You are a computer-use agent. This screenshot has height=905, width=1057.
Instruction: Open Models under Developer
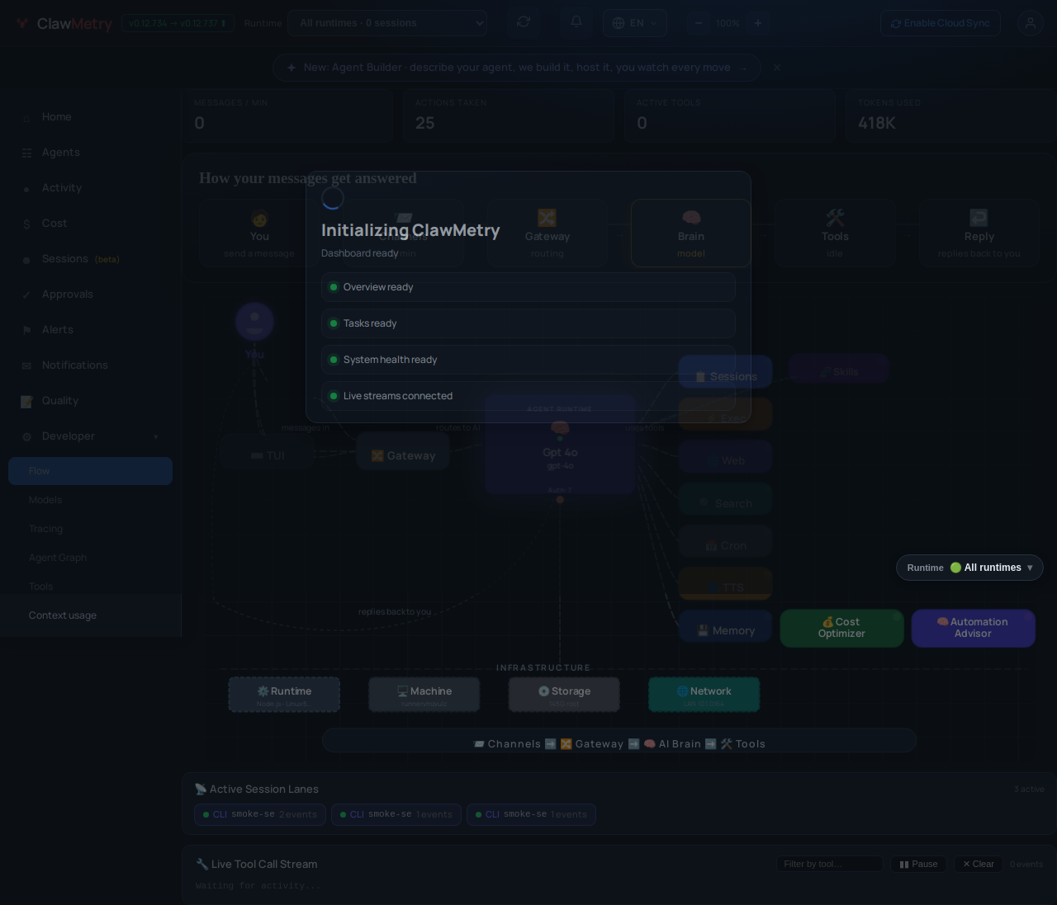pyautogui.click(x=90, y=500)
